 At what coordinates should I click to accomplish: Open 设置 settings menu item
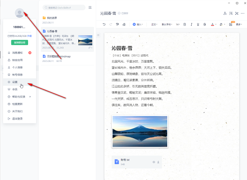[x=19, y=82]
